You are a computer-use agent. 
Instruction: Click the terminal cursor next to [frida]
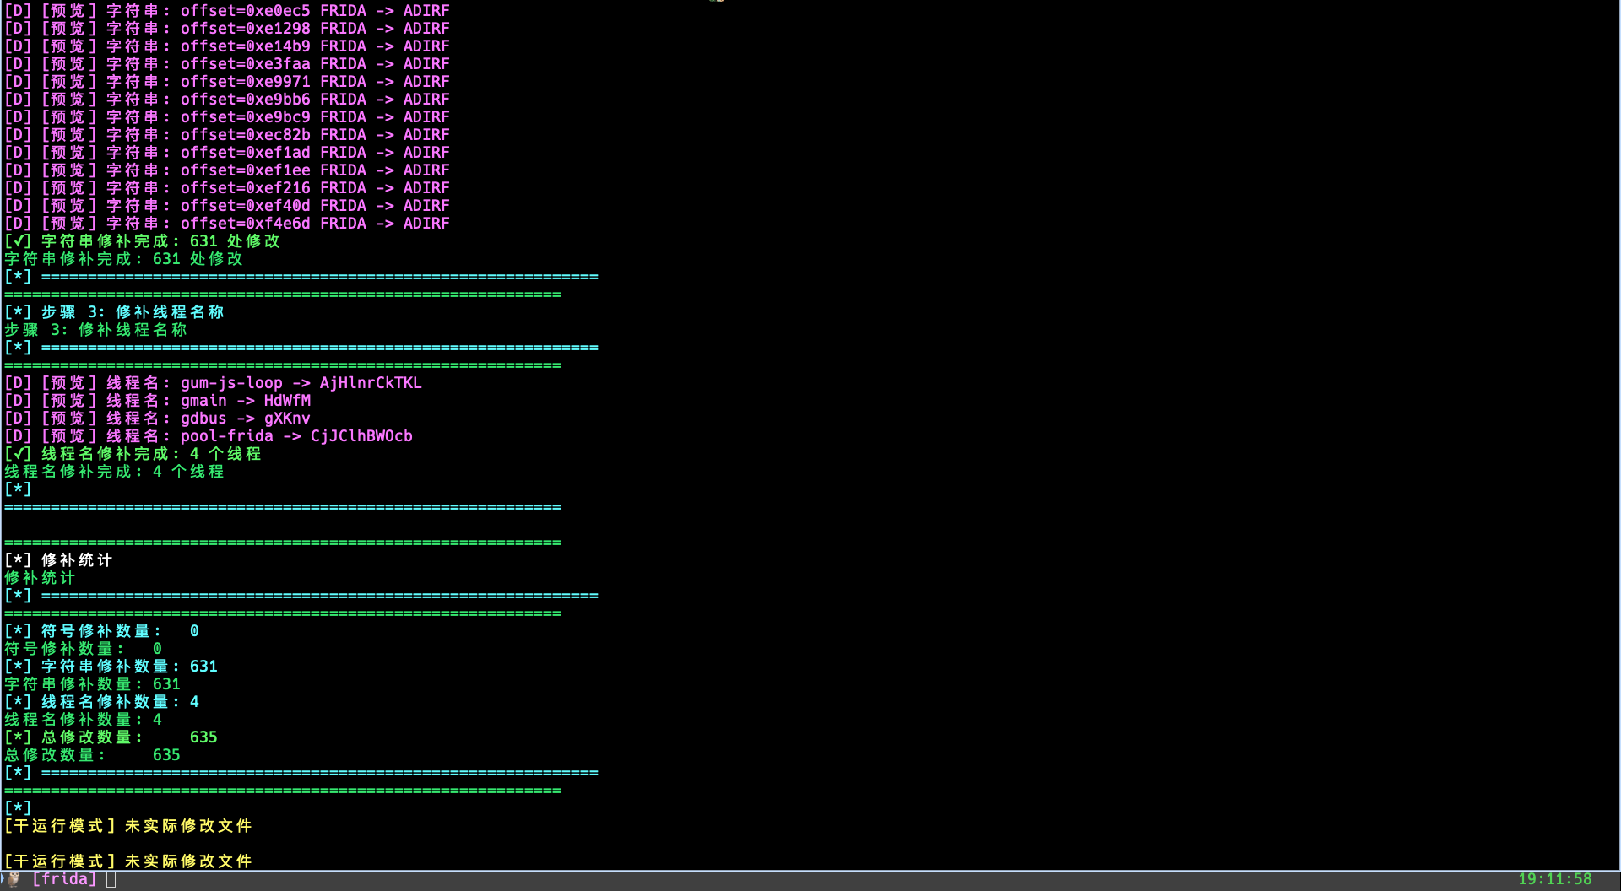[x=110, y=878]
